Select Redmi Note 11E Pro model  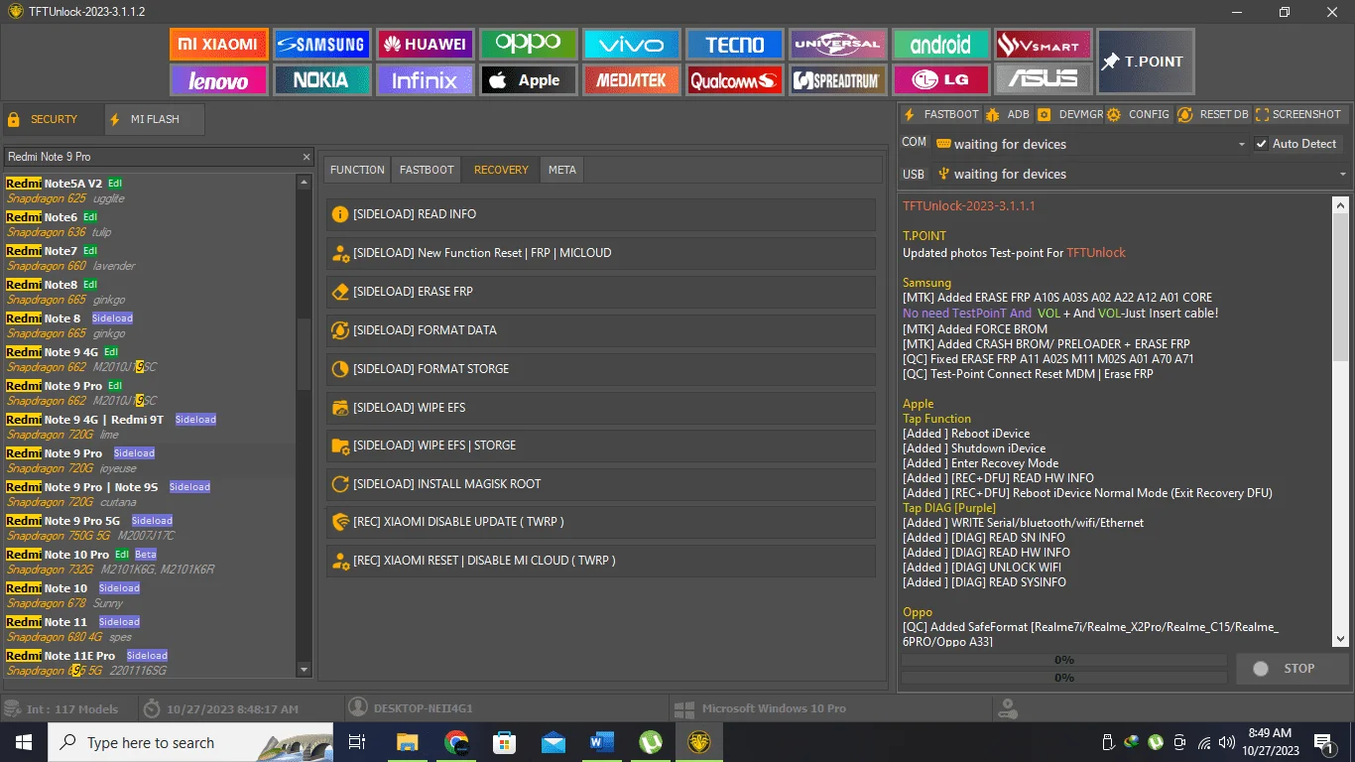(149, 663)
